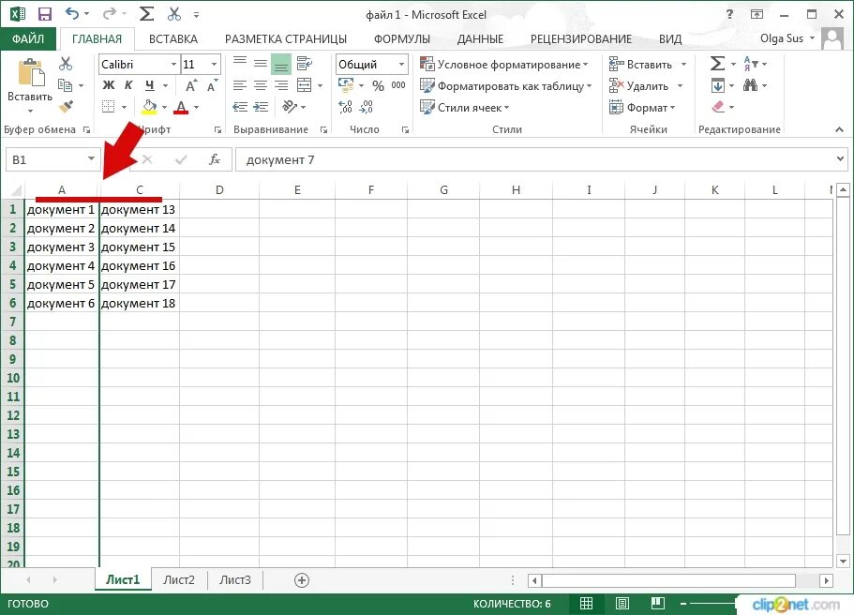Image resolution: width=854 pixels, height=615 pixels.
Task: Switch to the ДАННЫЕ tab
Action: (480, 39)
